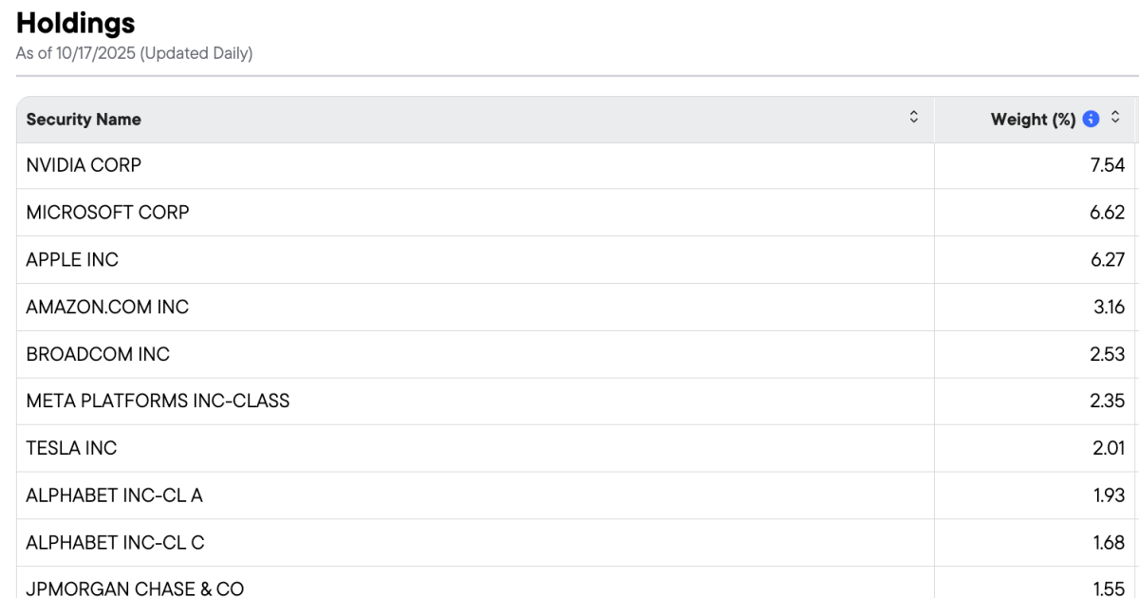Click the 7.54 weight value for NVIDIA

(1107, 165)
